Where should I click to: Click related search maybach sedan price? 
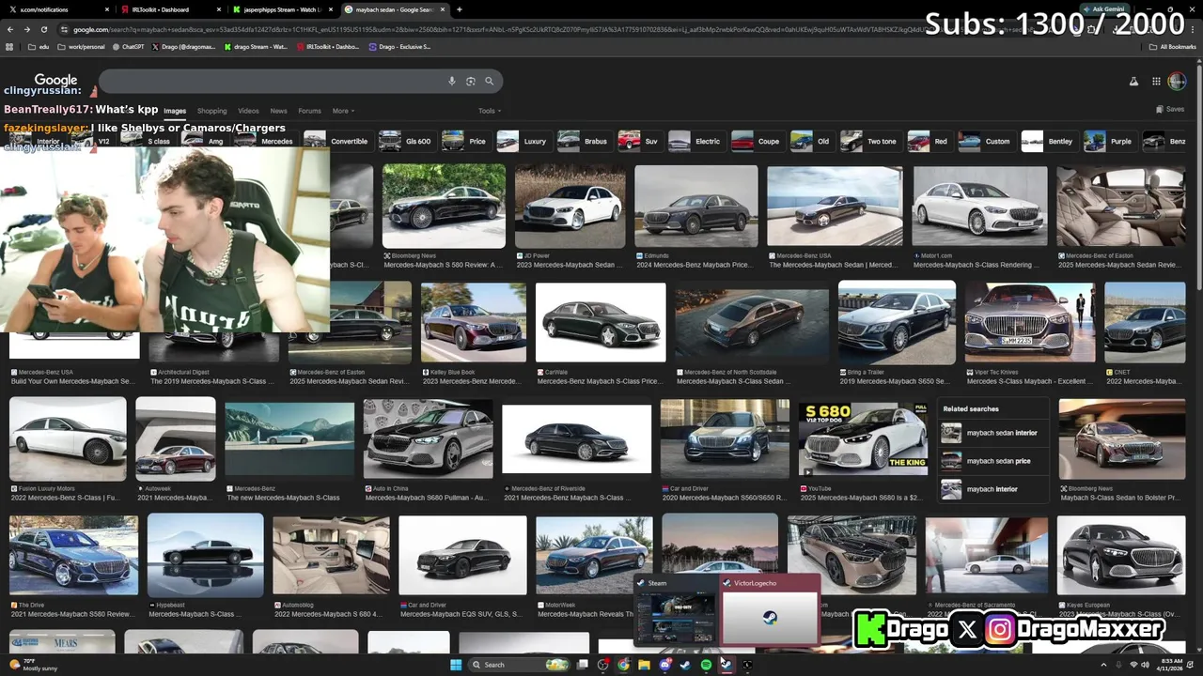coord(992,461)
